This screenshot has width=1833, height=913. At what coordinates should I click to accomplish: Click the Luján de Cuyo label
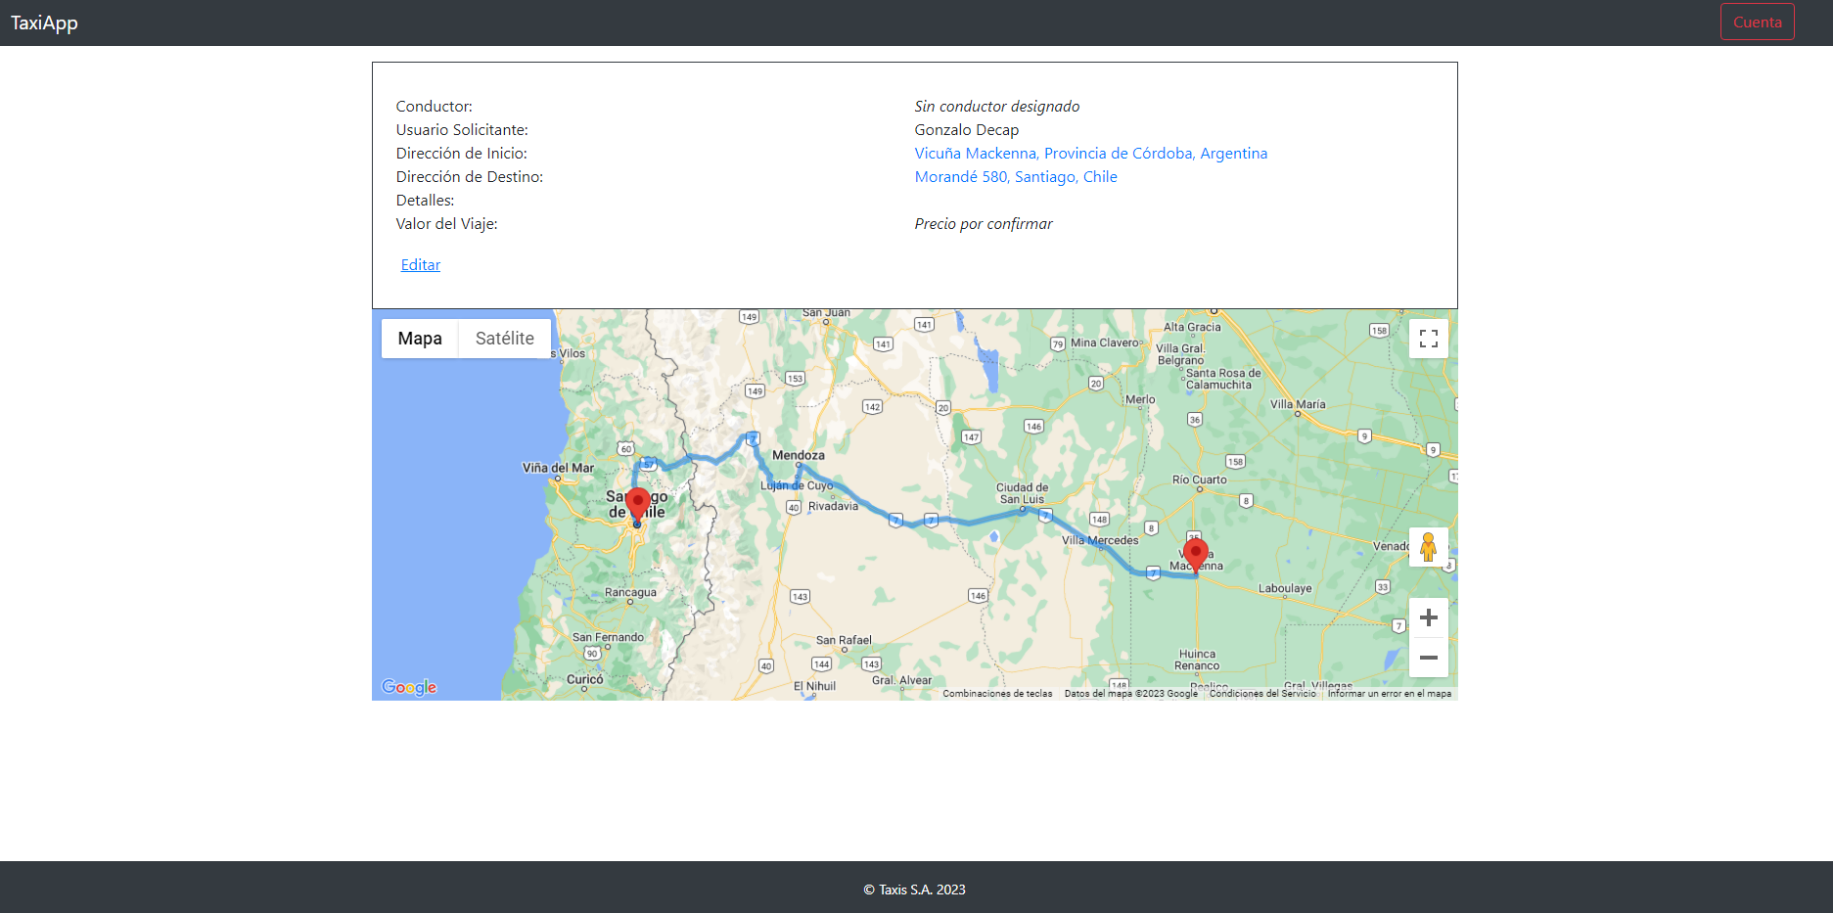[x=797, y=485]
